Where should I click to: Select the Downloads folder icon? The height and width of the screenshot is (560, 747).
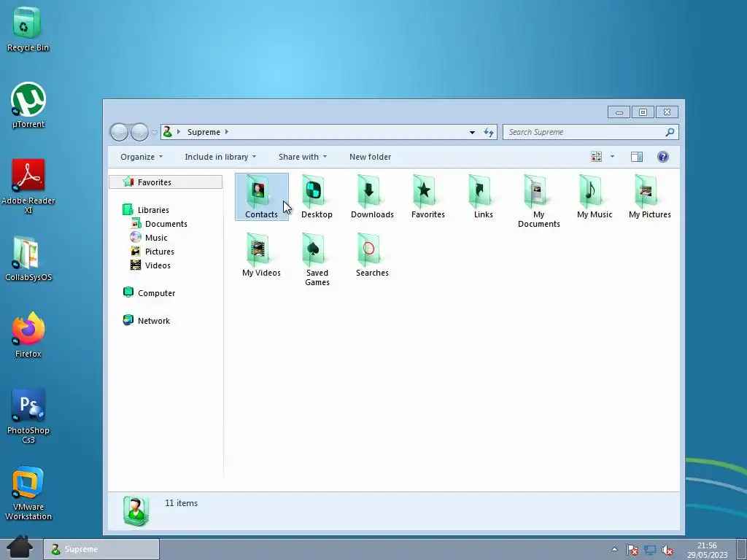click(372, 196)
